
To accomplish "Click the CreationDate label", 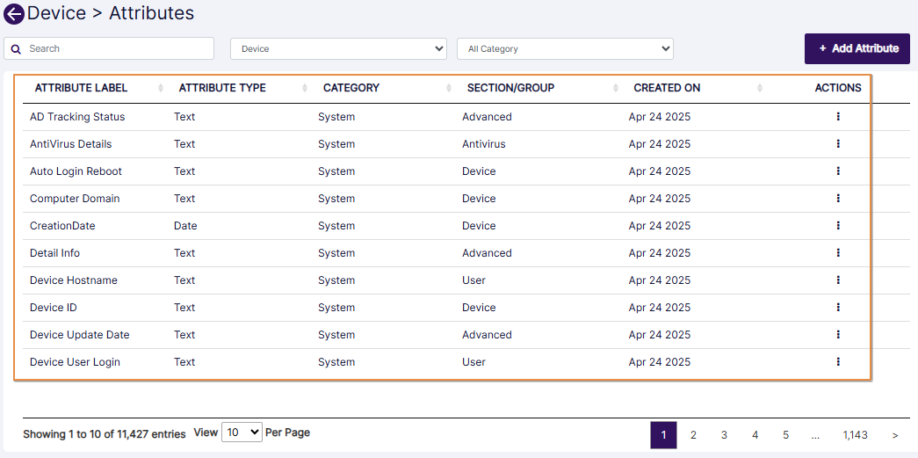I will 62,226.
